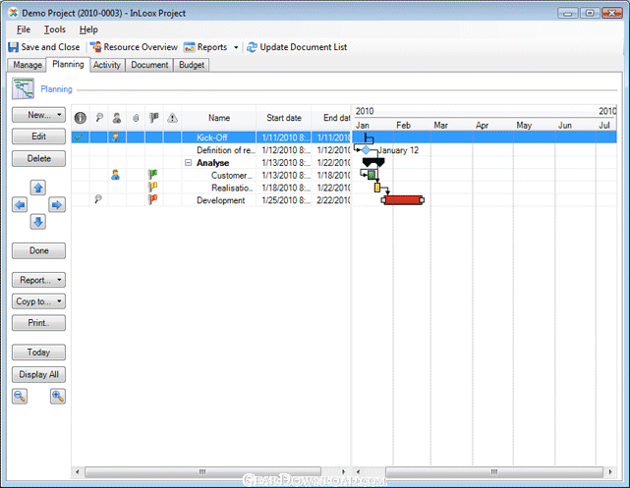Switch to the Budget tab
Viewport: 630px width, 488px height.
(192, 65)
